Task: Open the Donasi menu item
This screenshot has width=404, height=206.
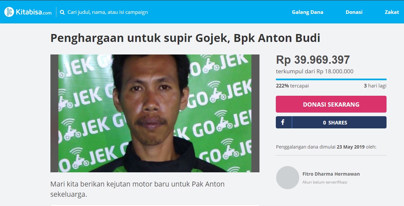Action: (354, 12)
